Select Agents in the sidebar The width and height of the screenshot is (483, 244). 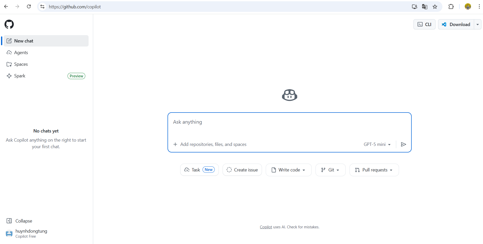(21, 52)
